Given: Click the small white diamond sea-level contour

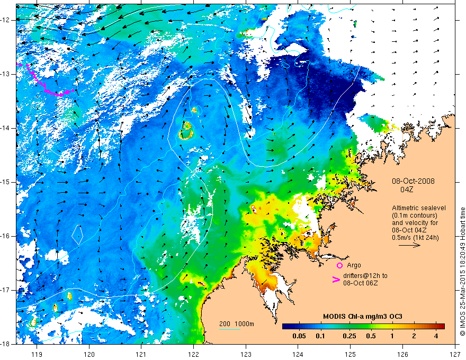Looking at the screenshot, I should [77, 235].
